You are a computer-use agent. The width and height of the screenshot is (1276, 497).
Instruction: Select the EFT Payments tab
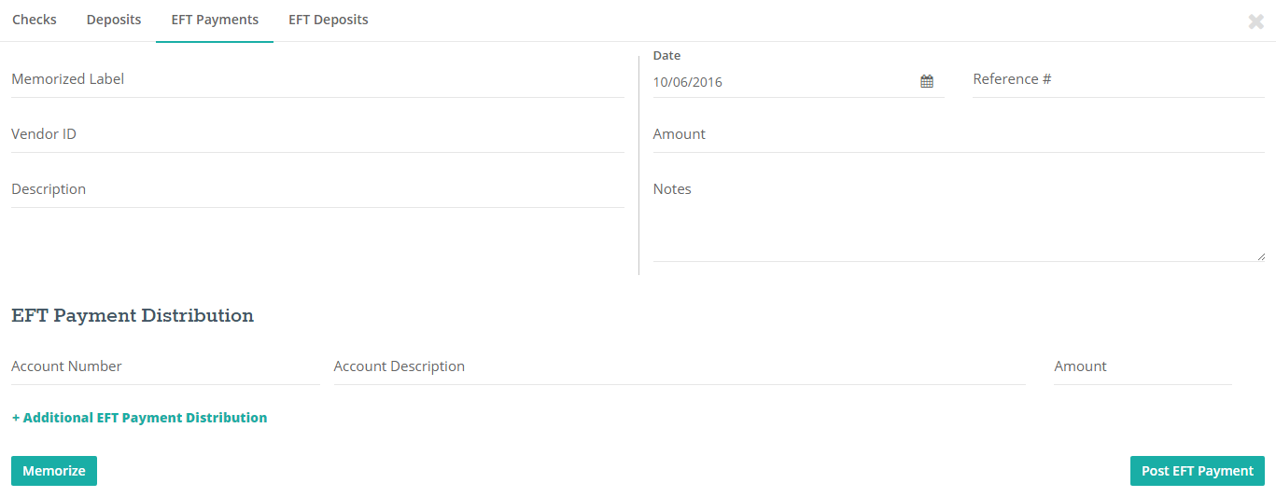coord(215,20)
